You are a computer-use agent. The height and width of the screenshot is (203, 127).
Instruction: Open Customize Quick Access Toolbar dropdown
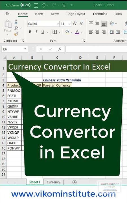[71, 5]
